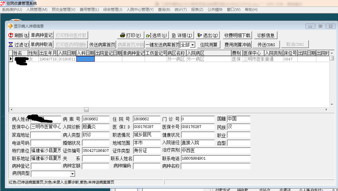Viewport: 338px width, 191px height.
Task: Click the 联系电话 field
Action: [x=216, y=158]
